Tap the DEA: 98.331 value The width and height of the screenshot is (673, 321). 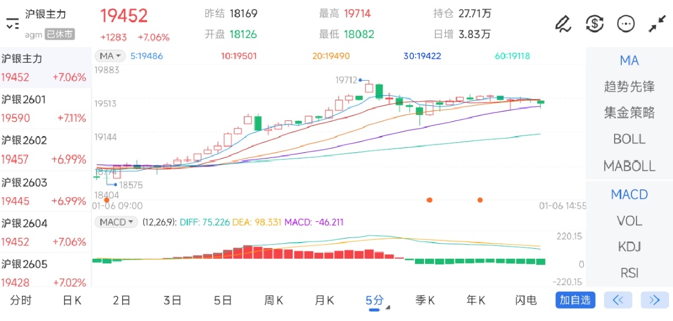click(x=257, y=222)
